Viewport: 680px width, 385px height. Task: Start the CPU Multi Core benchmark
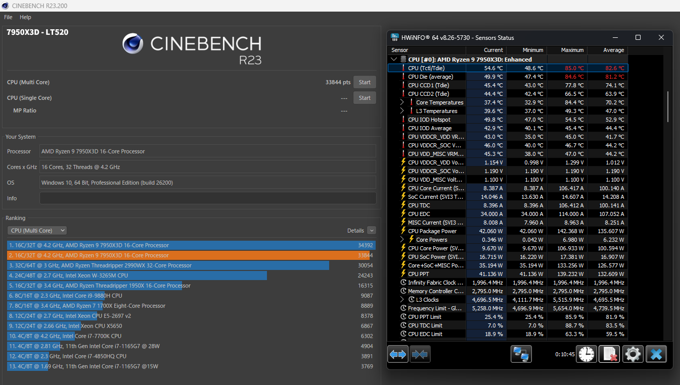point(365,82)
